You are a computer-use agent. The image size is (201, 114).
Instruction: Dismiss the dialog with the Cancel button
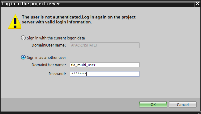pyautogui.click(x=183, y=104)
